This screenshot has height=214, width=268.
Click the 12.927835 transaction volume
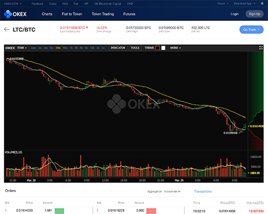[x=256, y=211]
